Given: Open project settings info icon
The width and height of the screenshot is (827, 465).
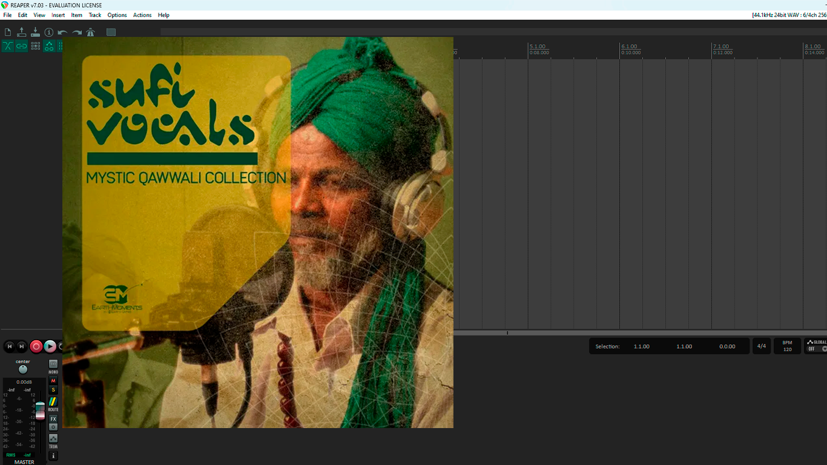Looking at the screenshot, I should [x=49, y=32].
